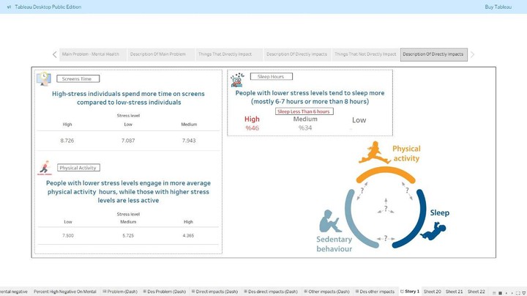527x296 pixels.
Task: Click the %34 Medium sleep percentage
Action: [x=305, y=127]
